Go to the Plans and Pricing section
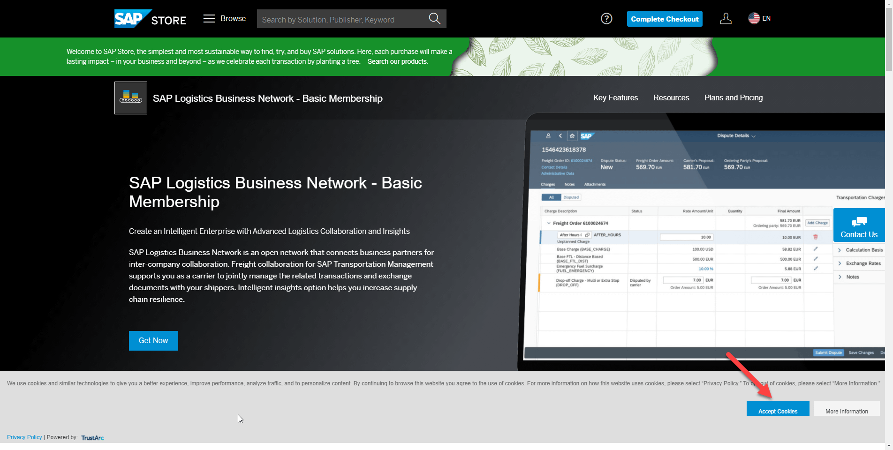 pyautogui.click(x=734, y=97)
